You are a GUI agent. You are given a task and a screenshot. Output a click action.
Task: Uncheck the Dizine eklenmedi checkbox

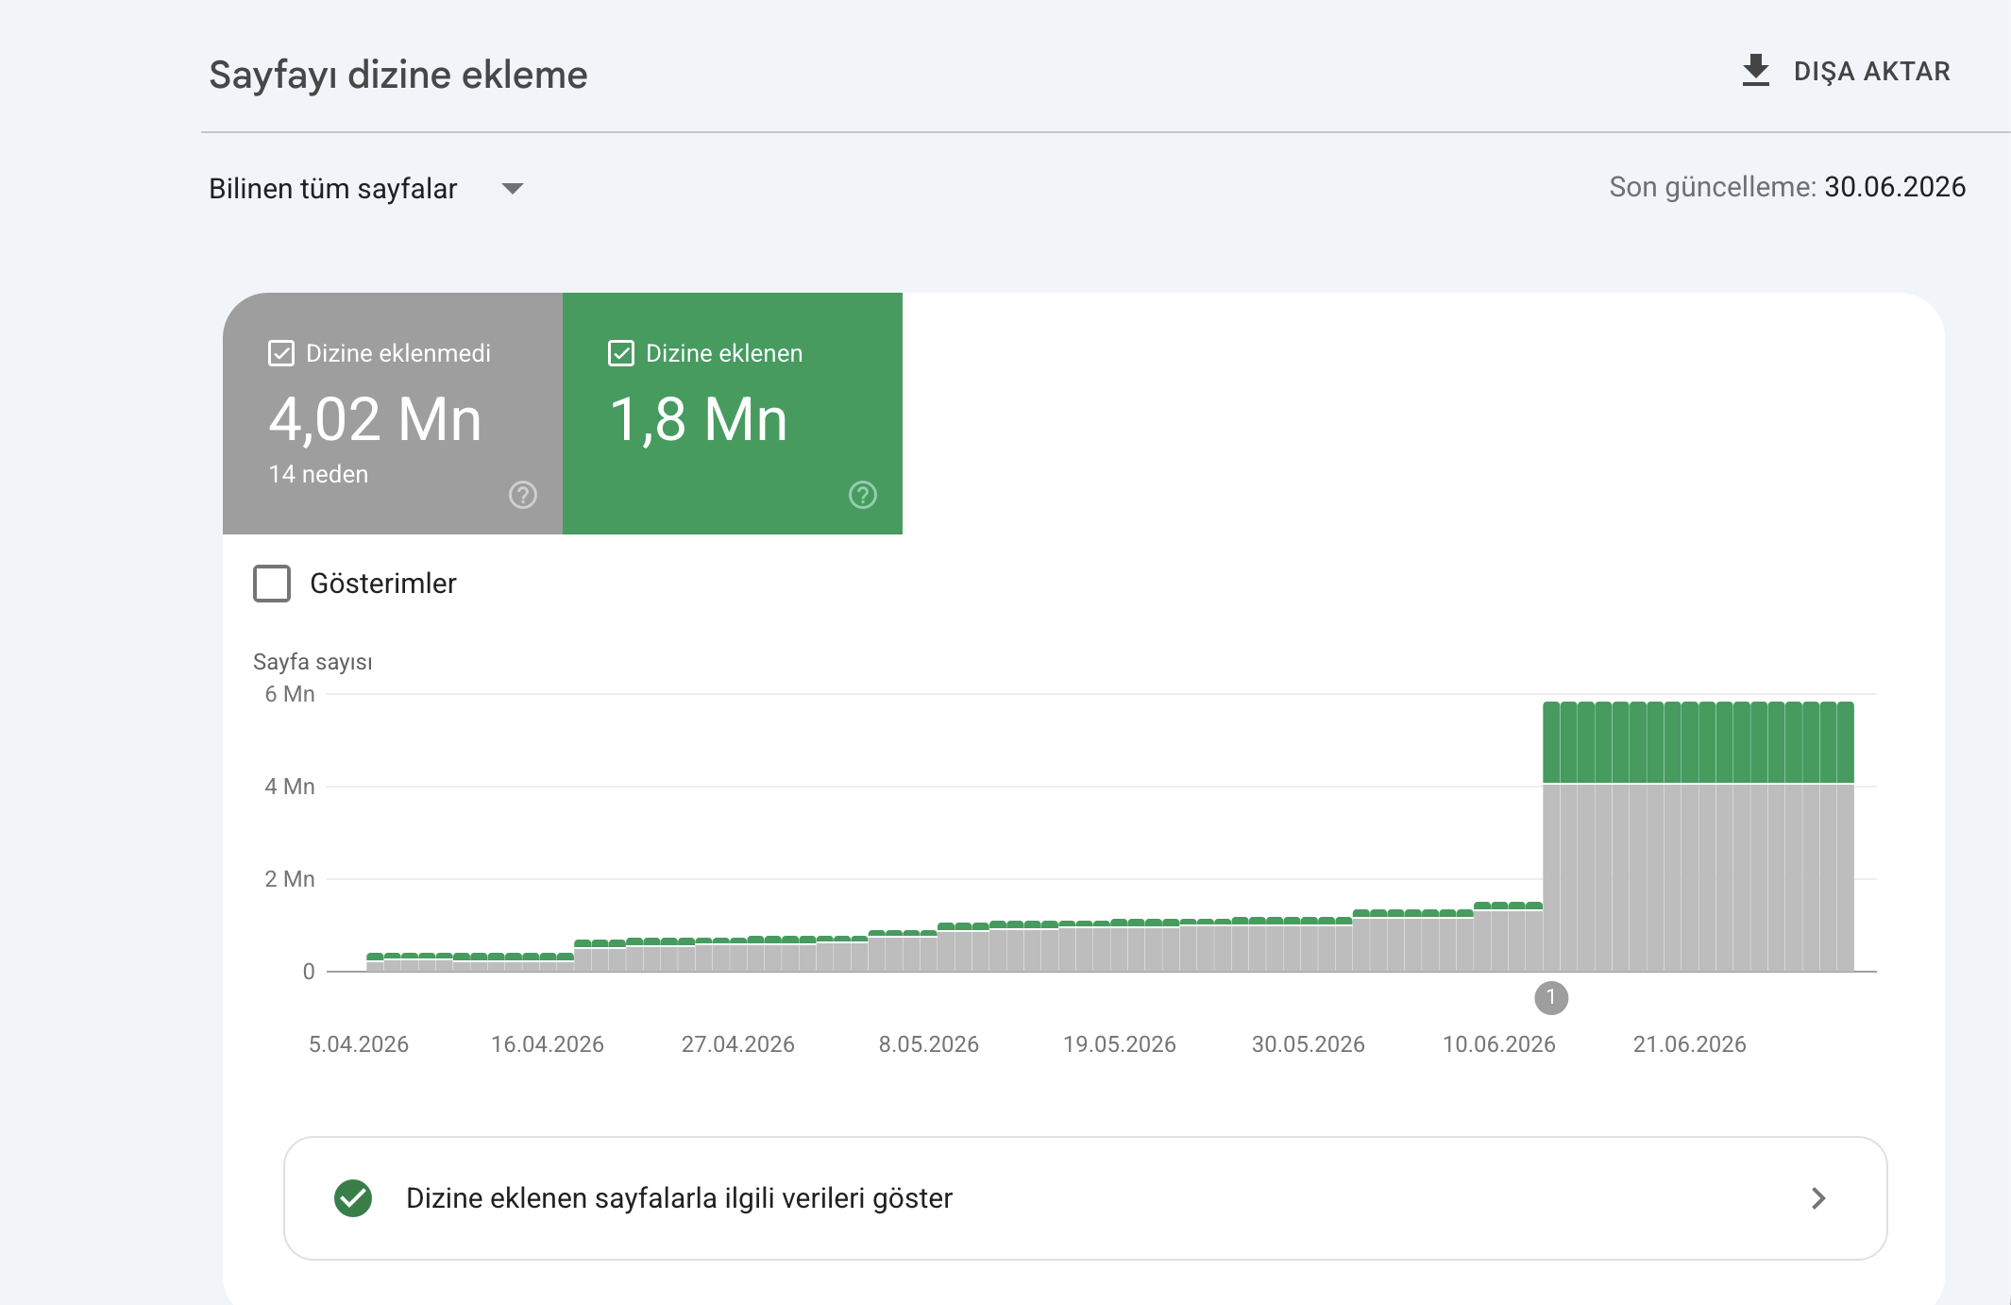281,353
